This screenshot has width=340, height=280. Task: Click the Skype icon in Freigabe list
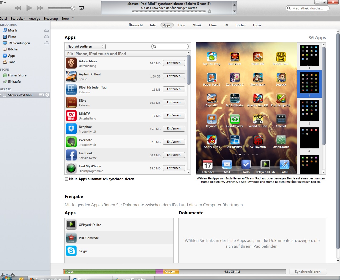pos(71,251)
